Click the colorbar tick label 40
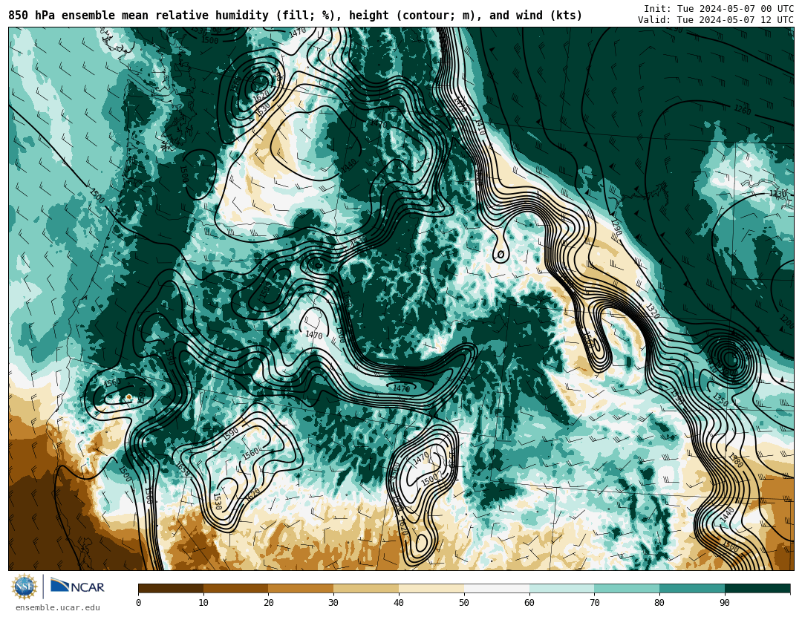 tap(399, 603)
